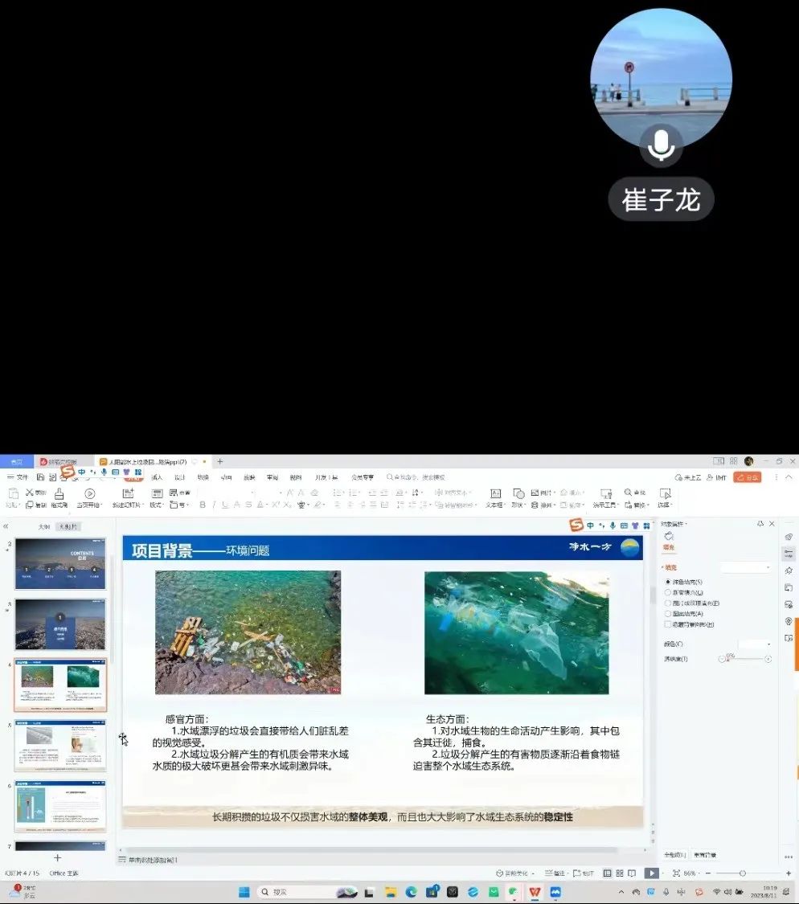
Task: Click the microphone icon under the avatar
Action: tap(661, 145)
